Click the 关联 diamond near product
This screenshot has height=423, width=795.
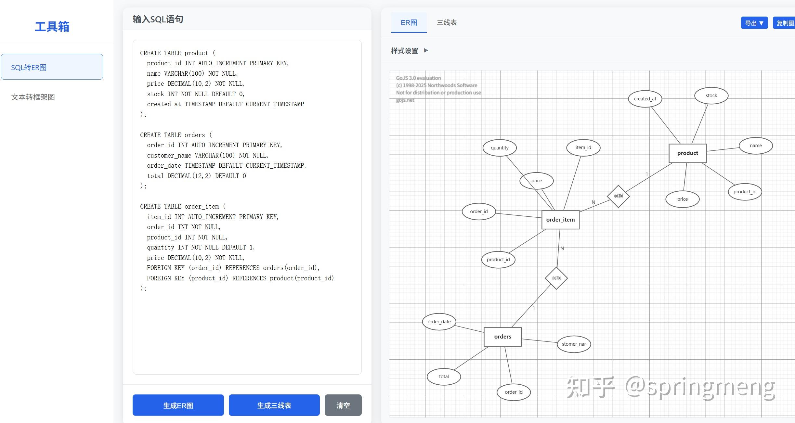pyautogui.click(x=618, y=196)
